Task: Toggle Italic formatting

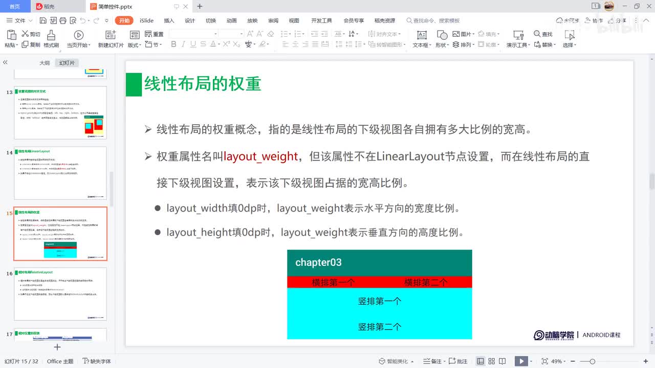Action: click(x=184, y=44)
